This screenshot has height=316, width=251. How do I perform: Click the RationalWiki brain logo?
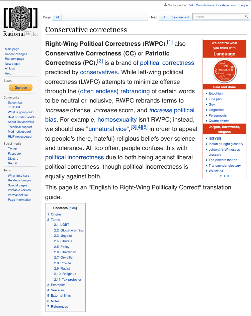[21, 21]
